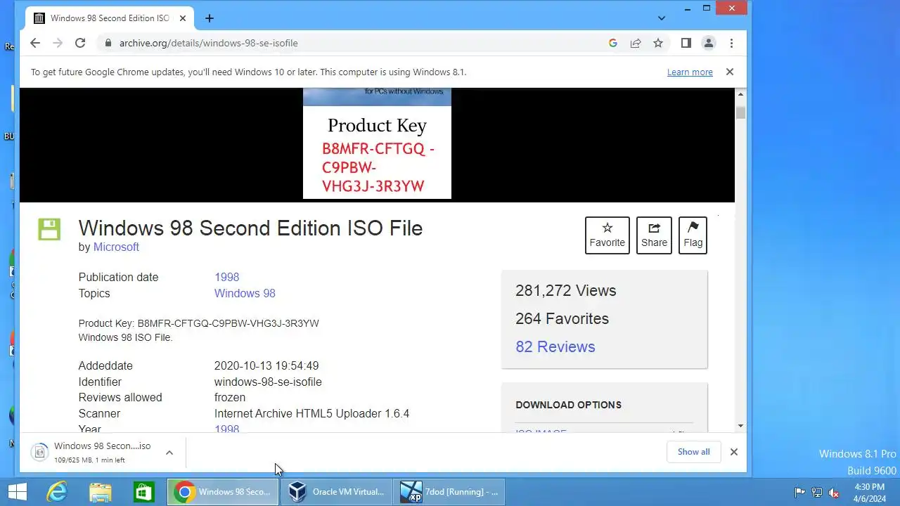Open the Windows 98 topic link
The height and width of the screenshot is (506, 900).
click(x=245, y=293)
